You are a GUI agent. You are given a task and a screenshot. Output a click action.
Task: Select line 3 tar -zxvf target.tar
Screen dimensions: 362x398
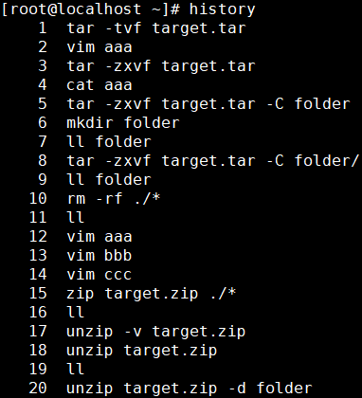pyautogui.click(x=161, y=66)
